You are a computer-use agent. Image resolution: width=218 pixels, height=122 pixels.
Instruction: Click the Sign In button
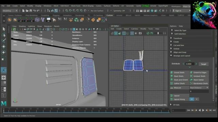click(x=181, y=11)
